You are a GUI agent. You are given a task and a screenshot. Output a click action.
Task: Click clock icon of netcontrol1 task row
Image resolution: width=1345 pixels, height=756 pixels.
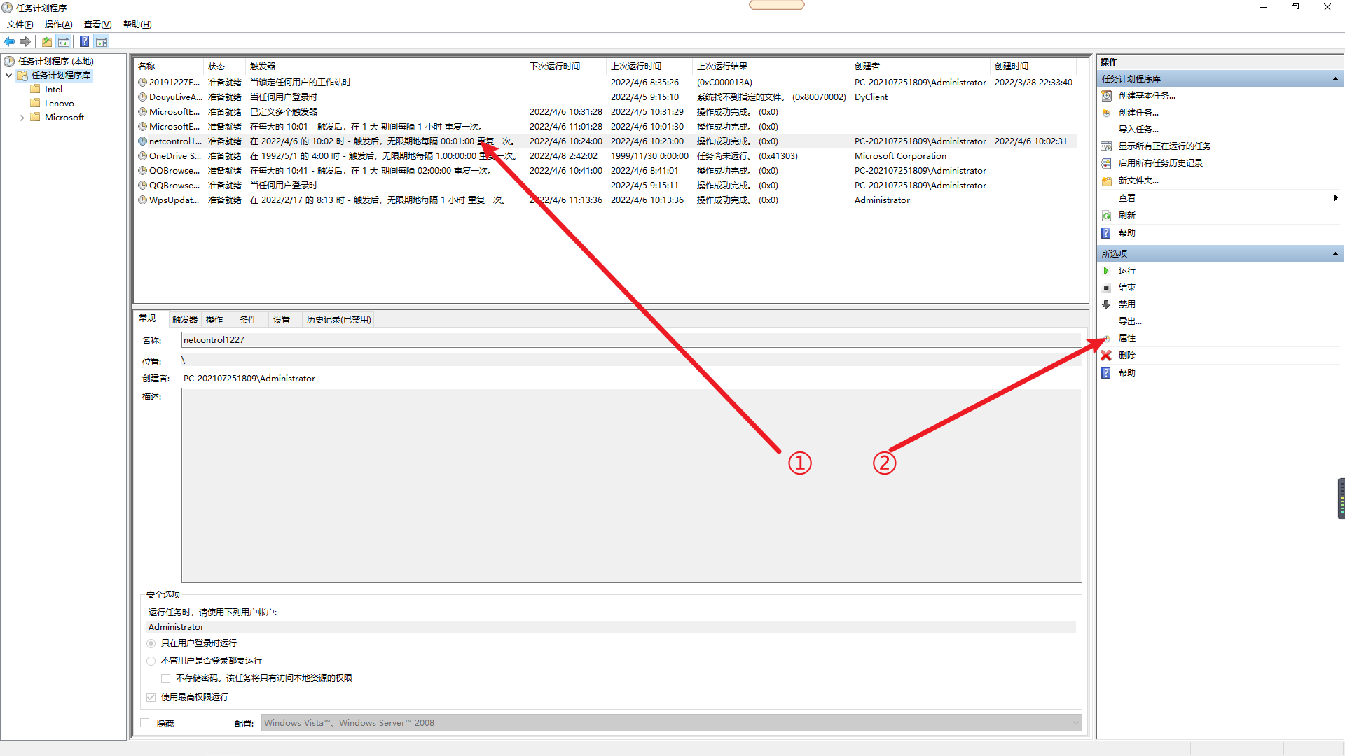(143, 141)
